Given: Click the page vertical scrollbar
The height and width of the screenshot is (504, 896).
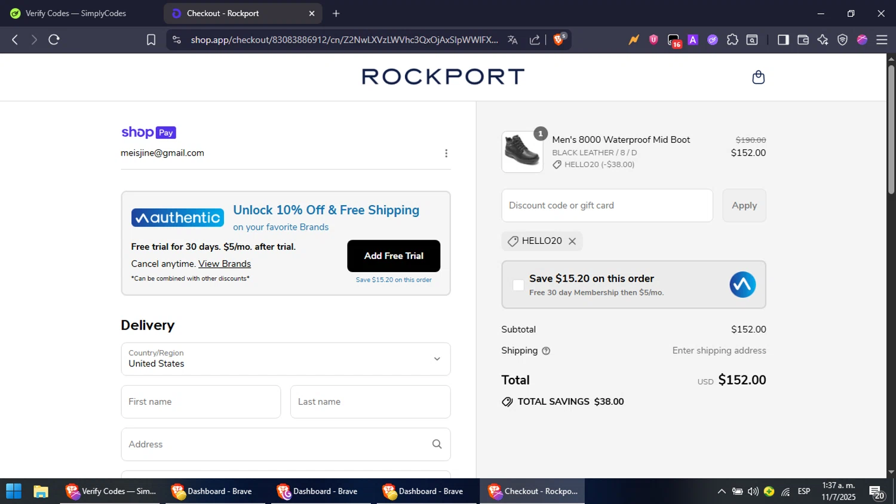Looking at the screenshot, I should (x=891, y=130).
